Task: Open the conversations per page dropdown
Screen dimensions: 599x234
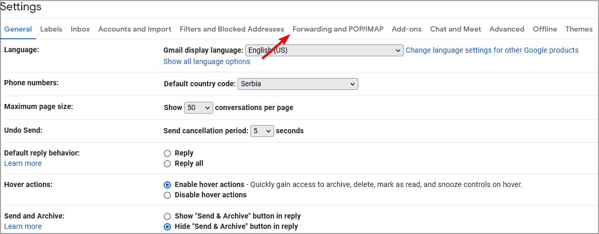Action: coord(199,108)
